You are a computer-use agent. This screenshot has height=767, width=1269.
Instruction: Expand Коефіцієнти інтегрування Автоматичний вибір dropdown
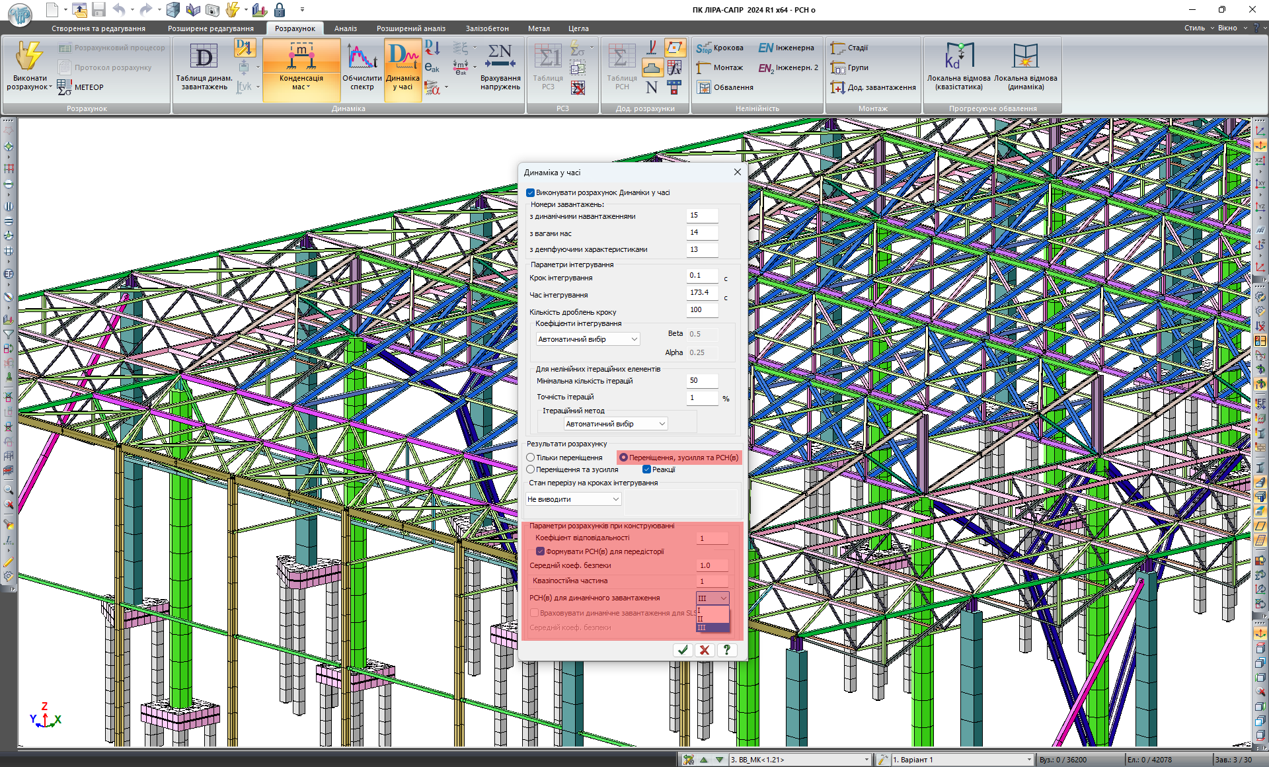pyautogui.click(x=634, y=339)
